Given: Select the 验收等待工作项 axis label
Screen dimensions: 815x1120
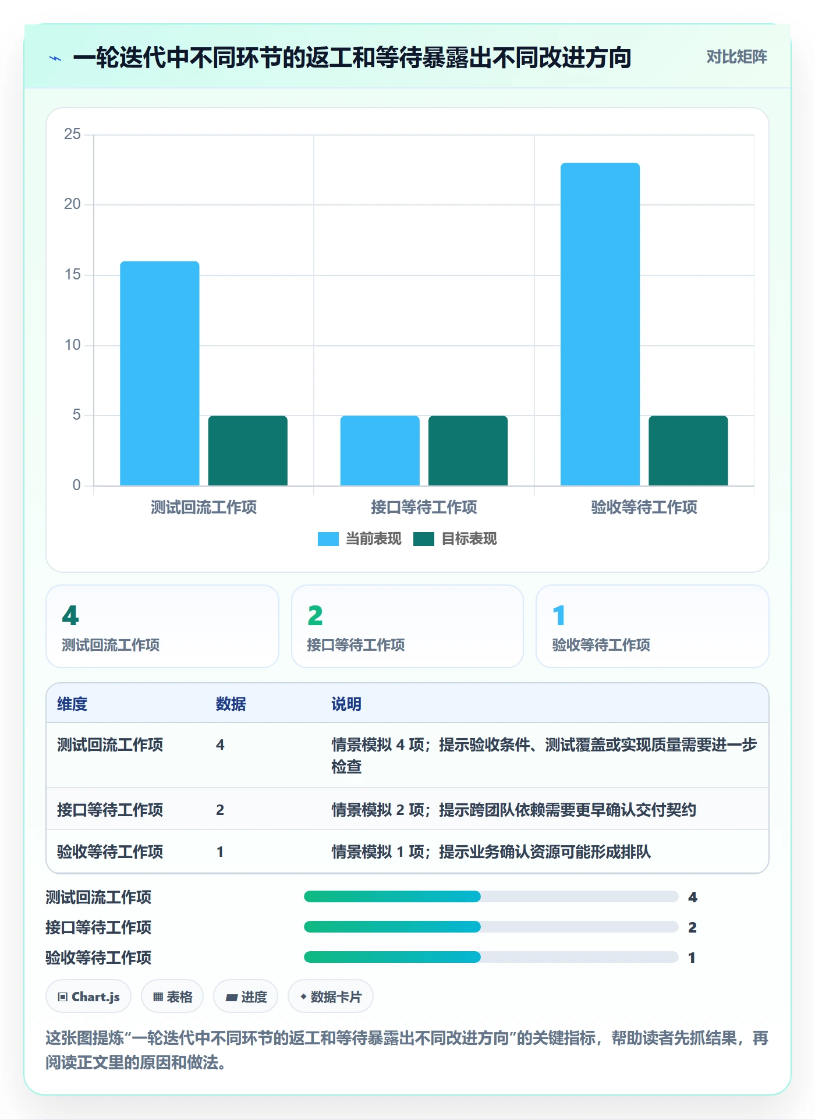Looking at the screenshot, I should [x=644, y=507].
